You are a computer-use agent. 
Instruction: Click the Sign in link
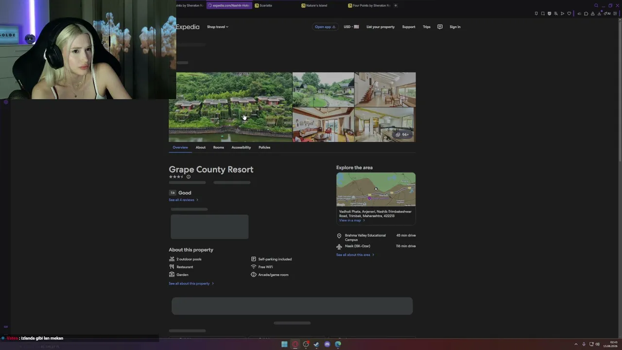[455, 27]
